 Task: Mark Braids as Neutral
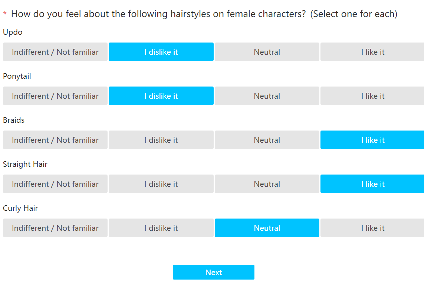(267, 140)
